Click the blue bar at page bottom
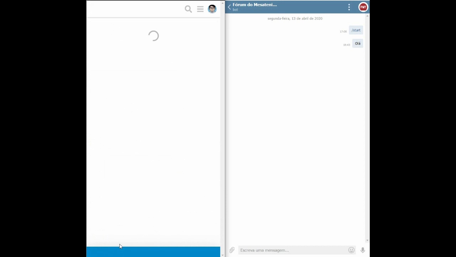 153,252
